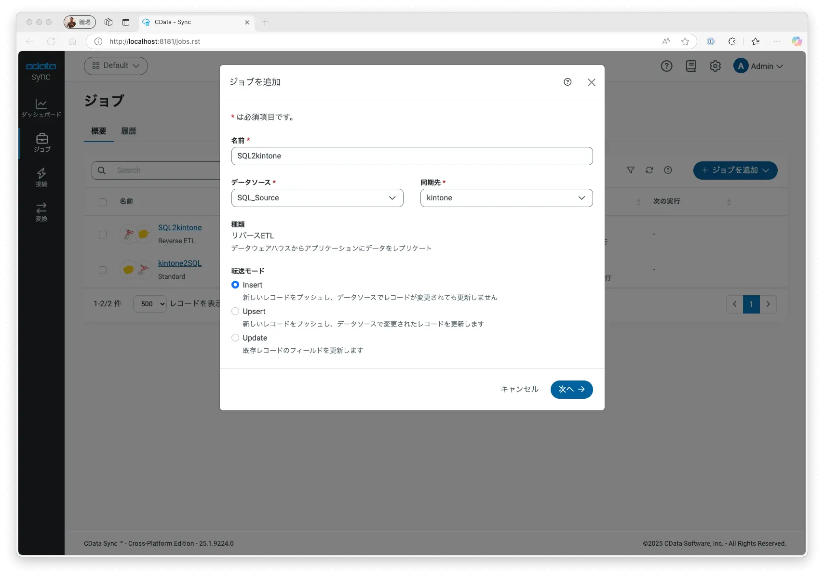Open the kintone2SQL job link
Image resolution: width=824 pixels, height=577 pixels.
pyautogui.click(x=180, y=263)
